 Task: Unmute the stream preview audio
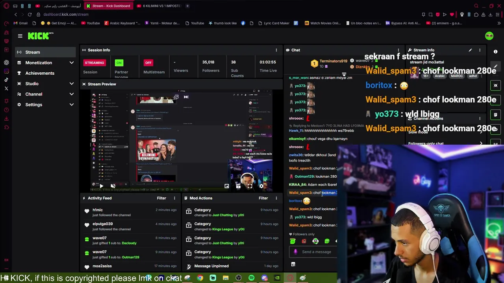tap(113, 186)
